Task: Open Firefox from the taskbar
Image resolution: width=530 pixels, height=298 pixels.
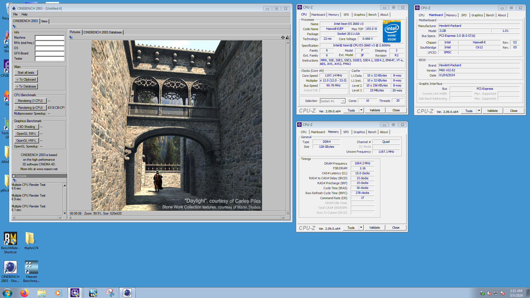Action: [x=25, y=293]
